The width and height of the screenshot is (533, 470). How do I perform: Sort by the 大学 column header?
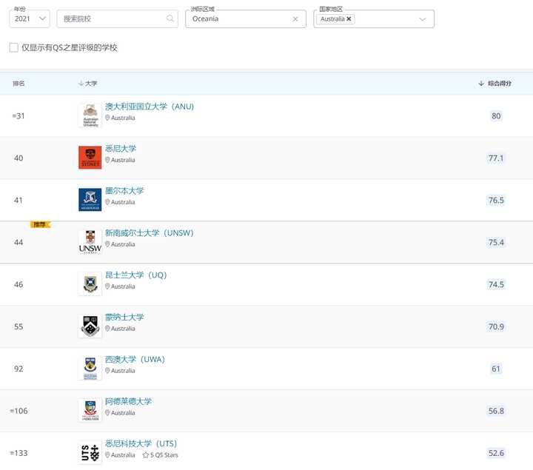[x=87, y=83]
